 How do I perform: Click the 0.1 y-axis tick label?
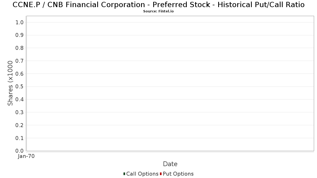tap(20, 138)
